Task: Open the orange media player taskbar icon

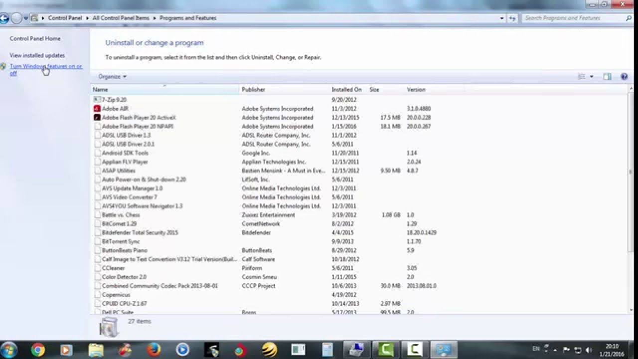Action: coord(66,351)
